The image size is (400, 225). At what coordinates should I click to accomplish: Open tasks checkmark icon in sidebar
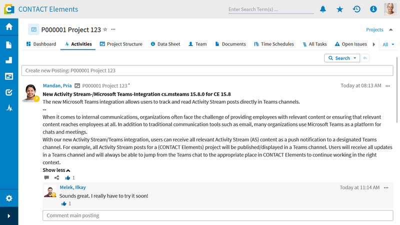click(x=9, y=92)
